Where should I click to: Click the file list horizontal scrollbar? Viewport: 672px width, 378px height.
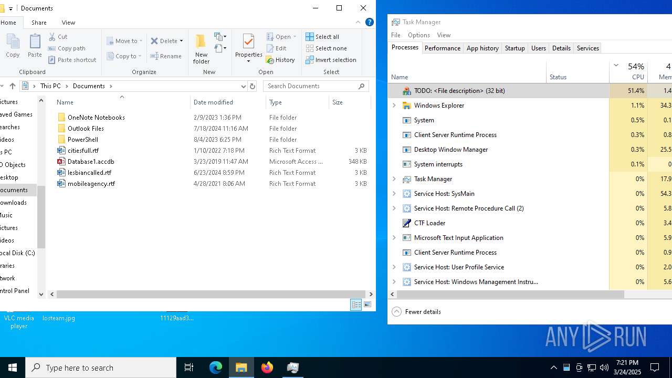tap(211, 295)
